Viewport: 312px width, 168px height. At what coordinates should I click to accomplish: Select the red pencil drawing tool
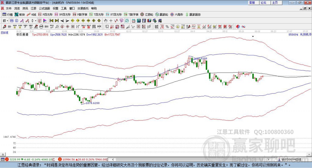[x=4, y=27]
